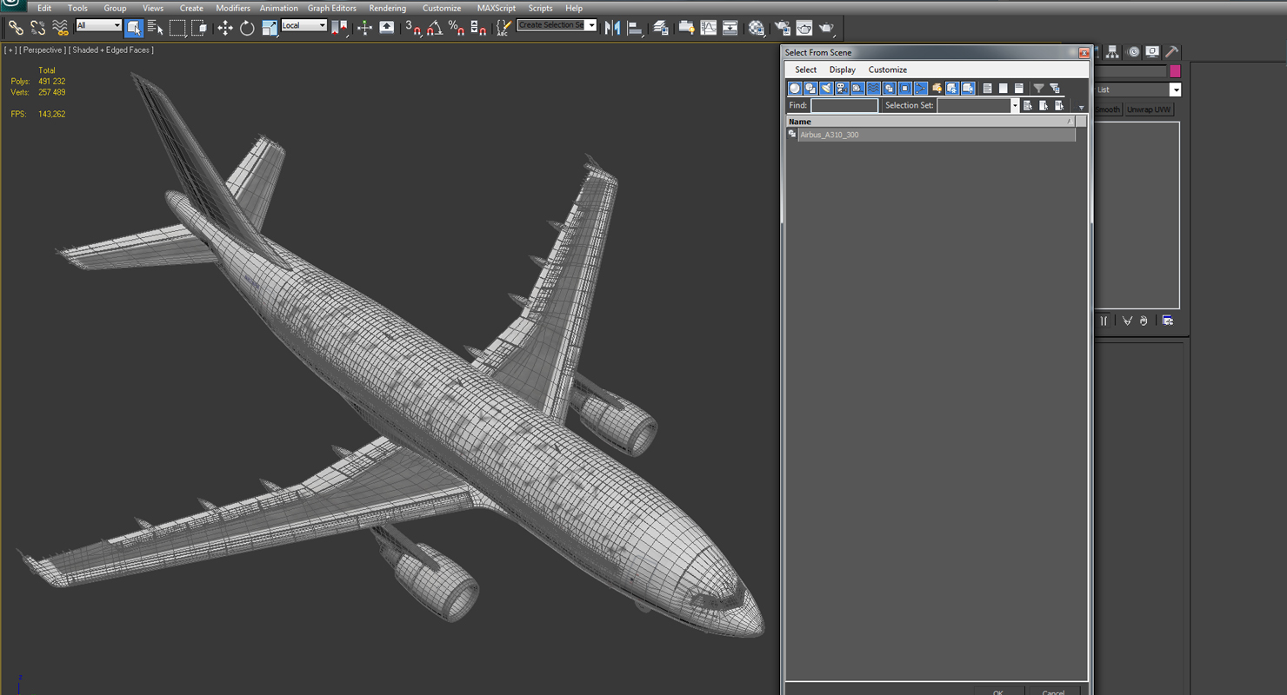Toggle Display Space Warps filter in dialog
The image size is (1287, 695).
[873, 88]
